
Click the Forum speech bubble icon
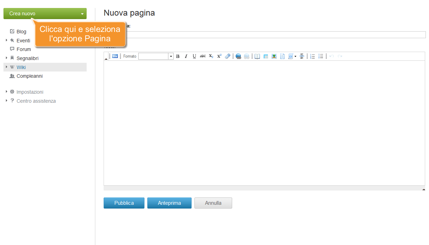[12, 49]
